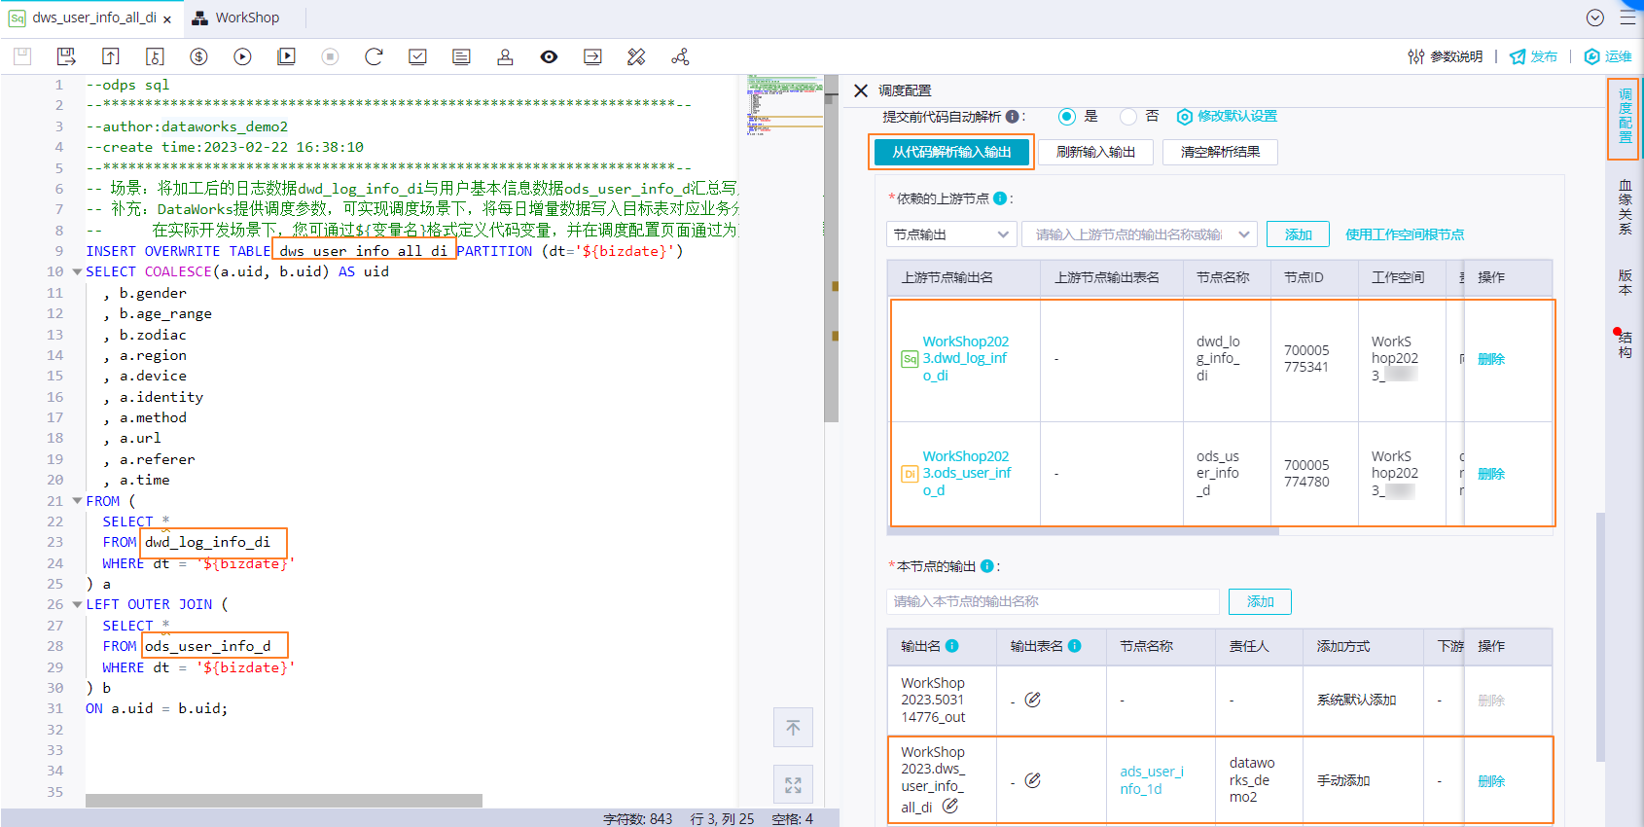Click info icon beside 提交前代码自动解析
This screenshot has width=1644, height=827.
click(1013, 117)
